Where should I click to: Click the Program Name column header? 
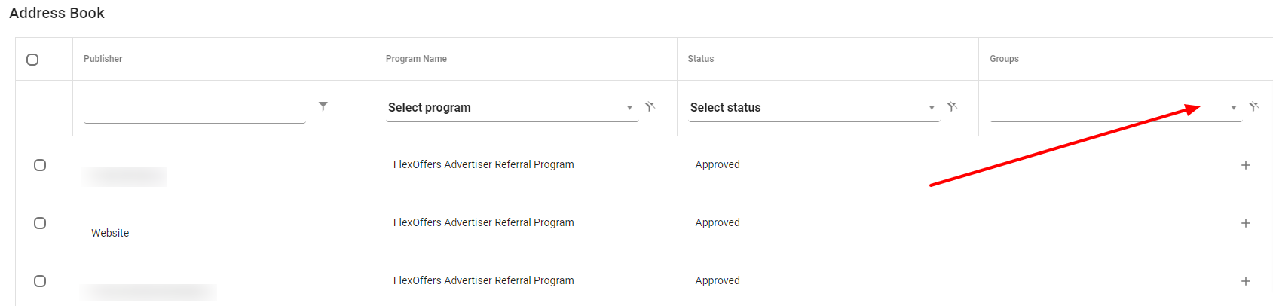[x=416, y=59]
